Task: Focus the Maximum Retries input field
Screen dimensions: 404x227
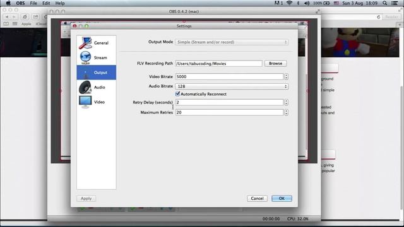Action: tap(229, 112)
